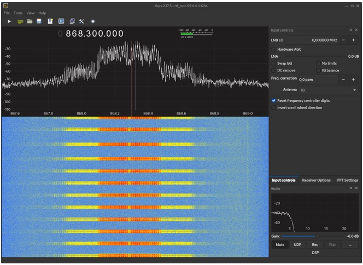Open remote control settings wrench icon
The height and width of the screenshot is (265, 363).
[81, 21]
